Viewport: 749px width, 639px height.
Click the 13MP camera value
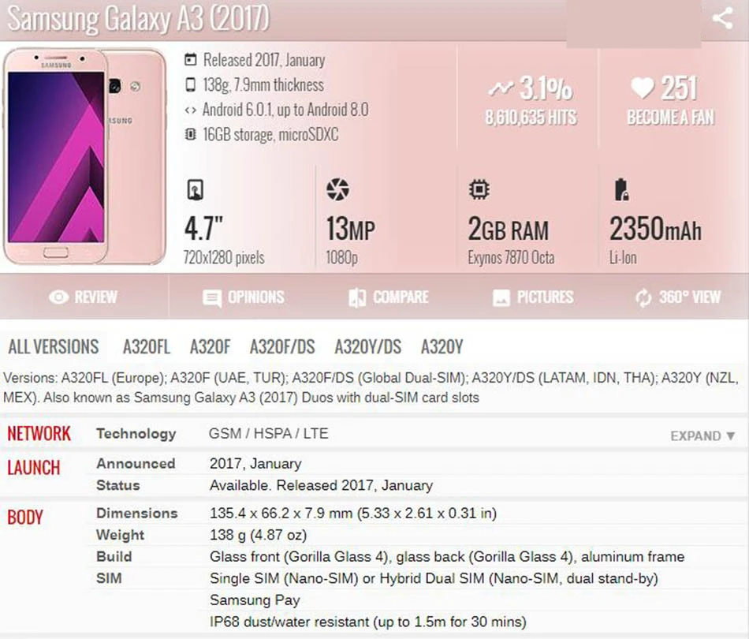click(351, 229)
